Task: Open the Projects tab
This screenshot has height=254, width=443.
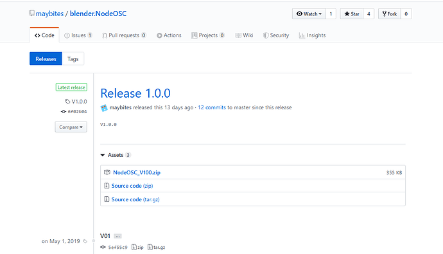Action: click(x=208, y=35)
